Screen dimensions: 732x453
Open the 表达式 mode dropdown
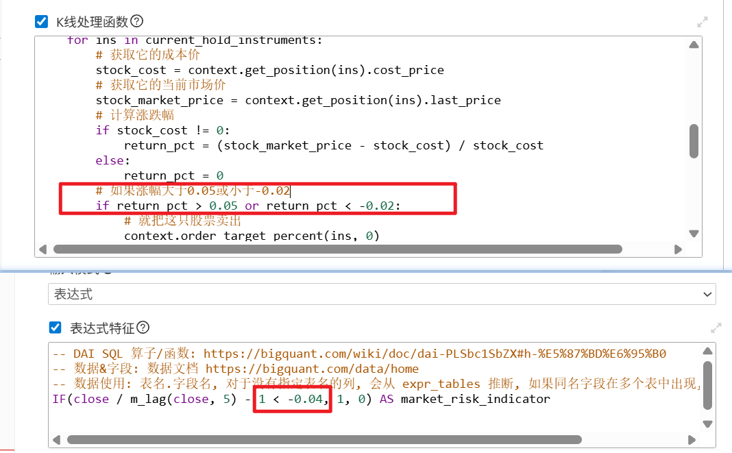pyautogui.click(x=382, y=294)
